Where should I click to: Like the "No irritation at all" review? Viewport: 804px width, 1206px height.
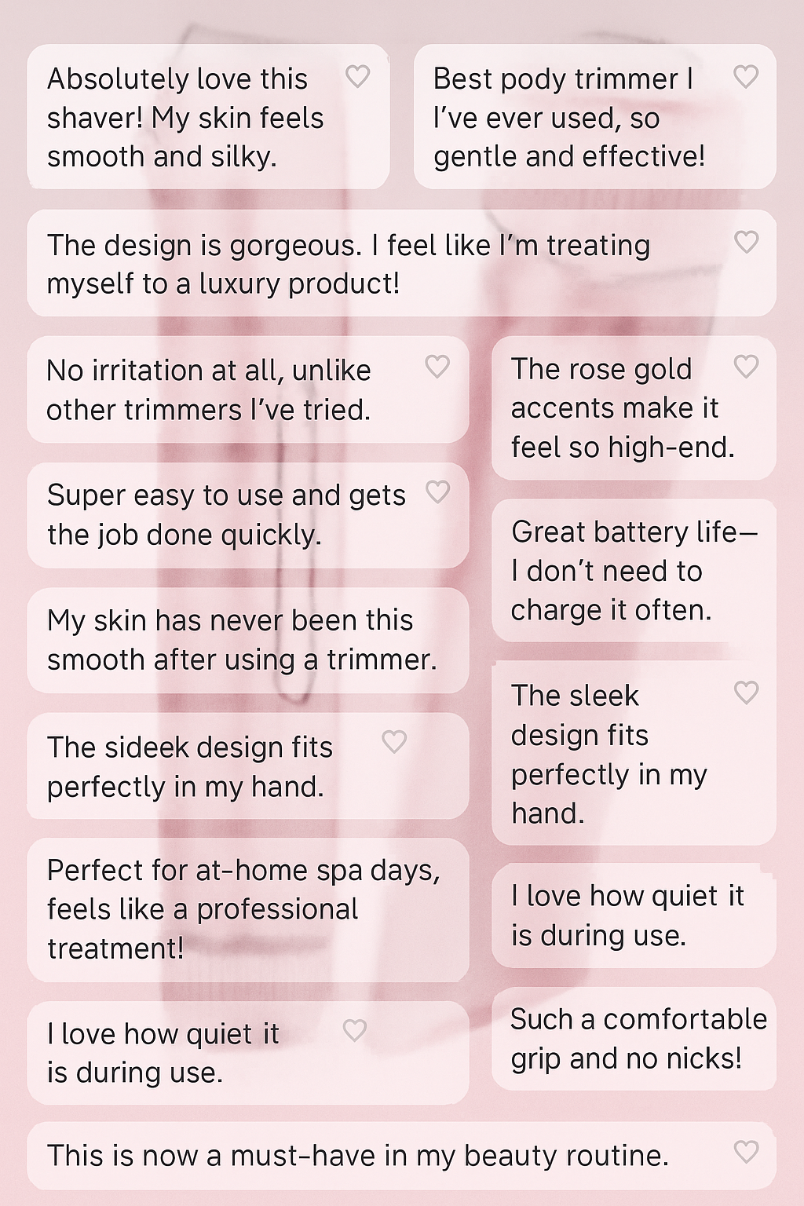coord(437,366)
